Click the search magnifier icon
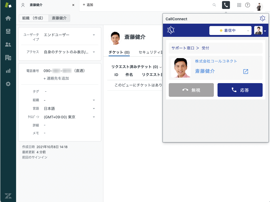 [x=214, y=5]
